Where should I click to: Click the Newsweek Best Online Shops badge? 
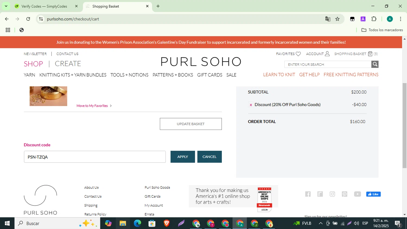coord(265,200)
